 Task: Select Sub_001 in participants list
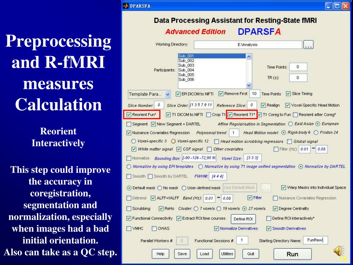tap(212, 56)
